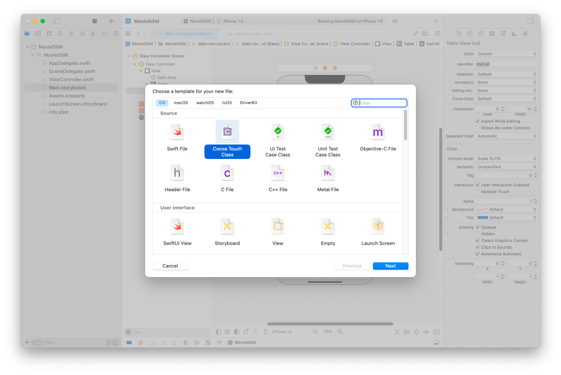Pick the Header File template

(x=177, y=179)
